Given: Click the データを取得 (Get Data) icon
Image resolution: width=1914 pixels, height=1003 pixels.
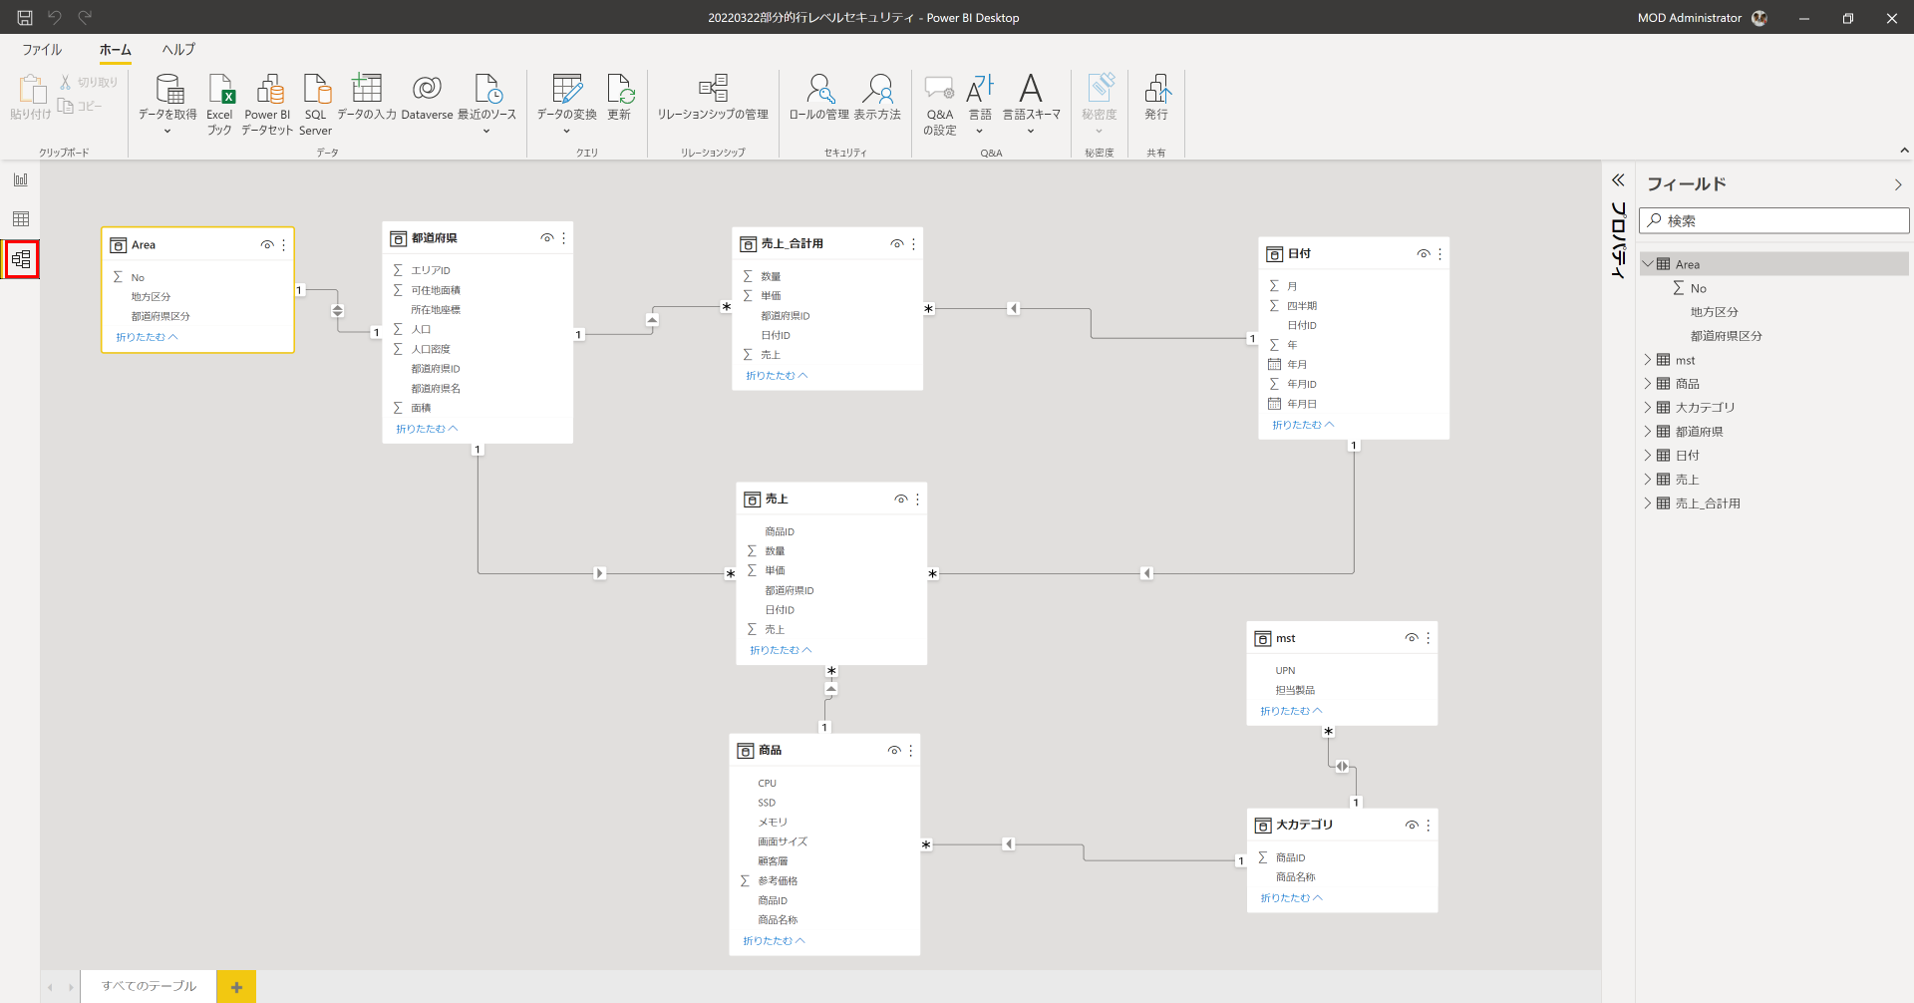Looking at the screenshot, I should [167, 92].
